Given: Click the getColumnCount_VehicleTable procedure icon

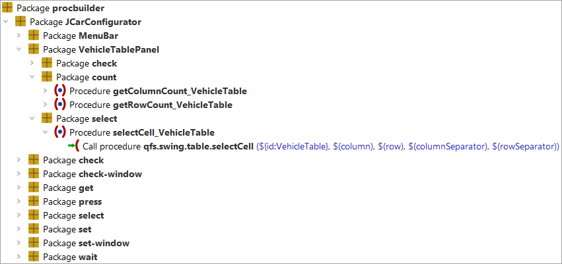Looking at the screenshot, I should tap(60, 91).
